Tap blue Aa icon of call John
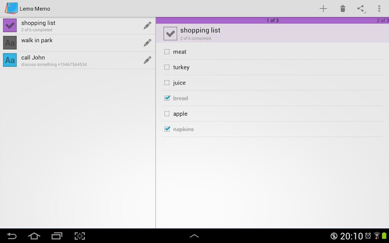 coord(10,60)
